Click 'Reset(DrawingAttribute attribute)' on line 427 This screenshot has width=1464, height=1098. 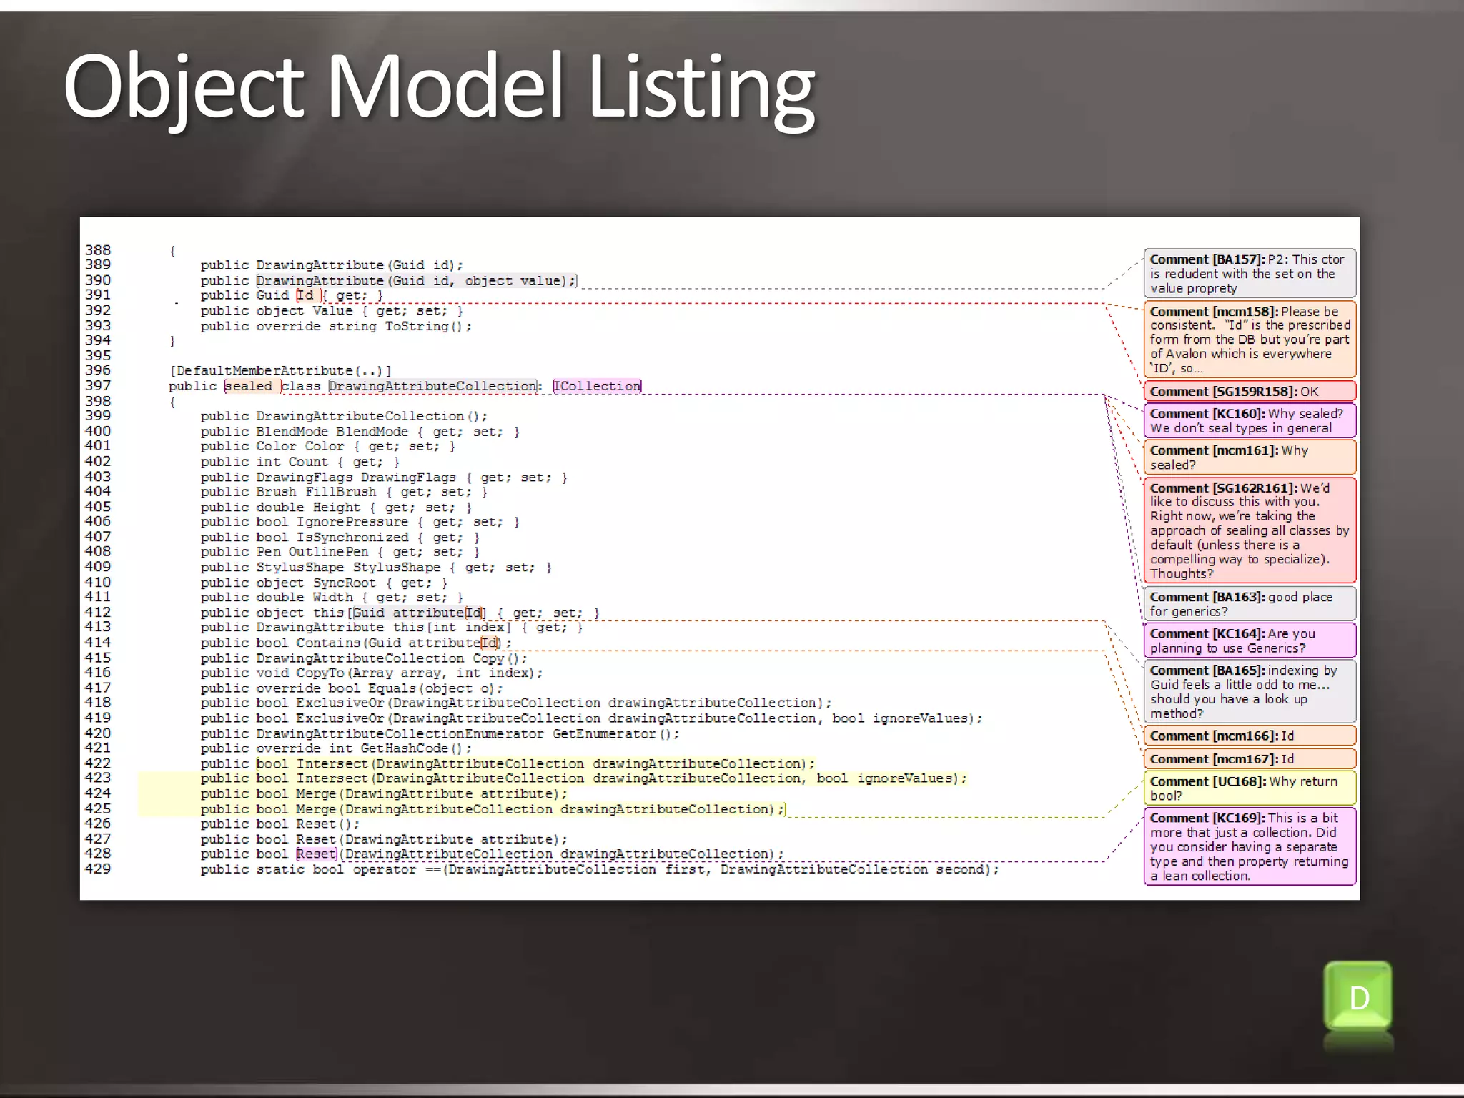pyautogui.click(x=432, y=839)
